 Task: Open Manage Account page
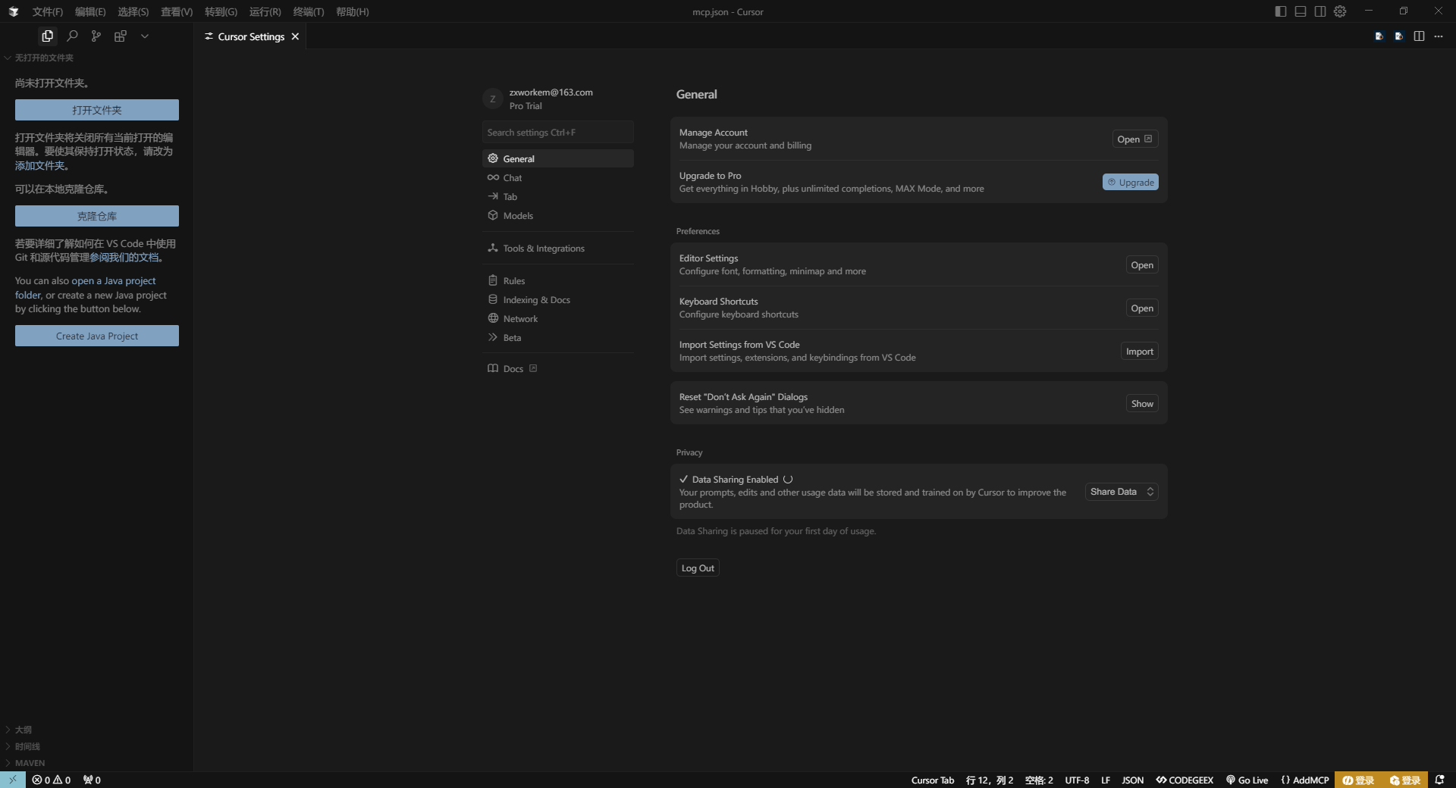click(x=1135, y=139)
